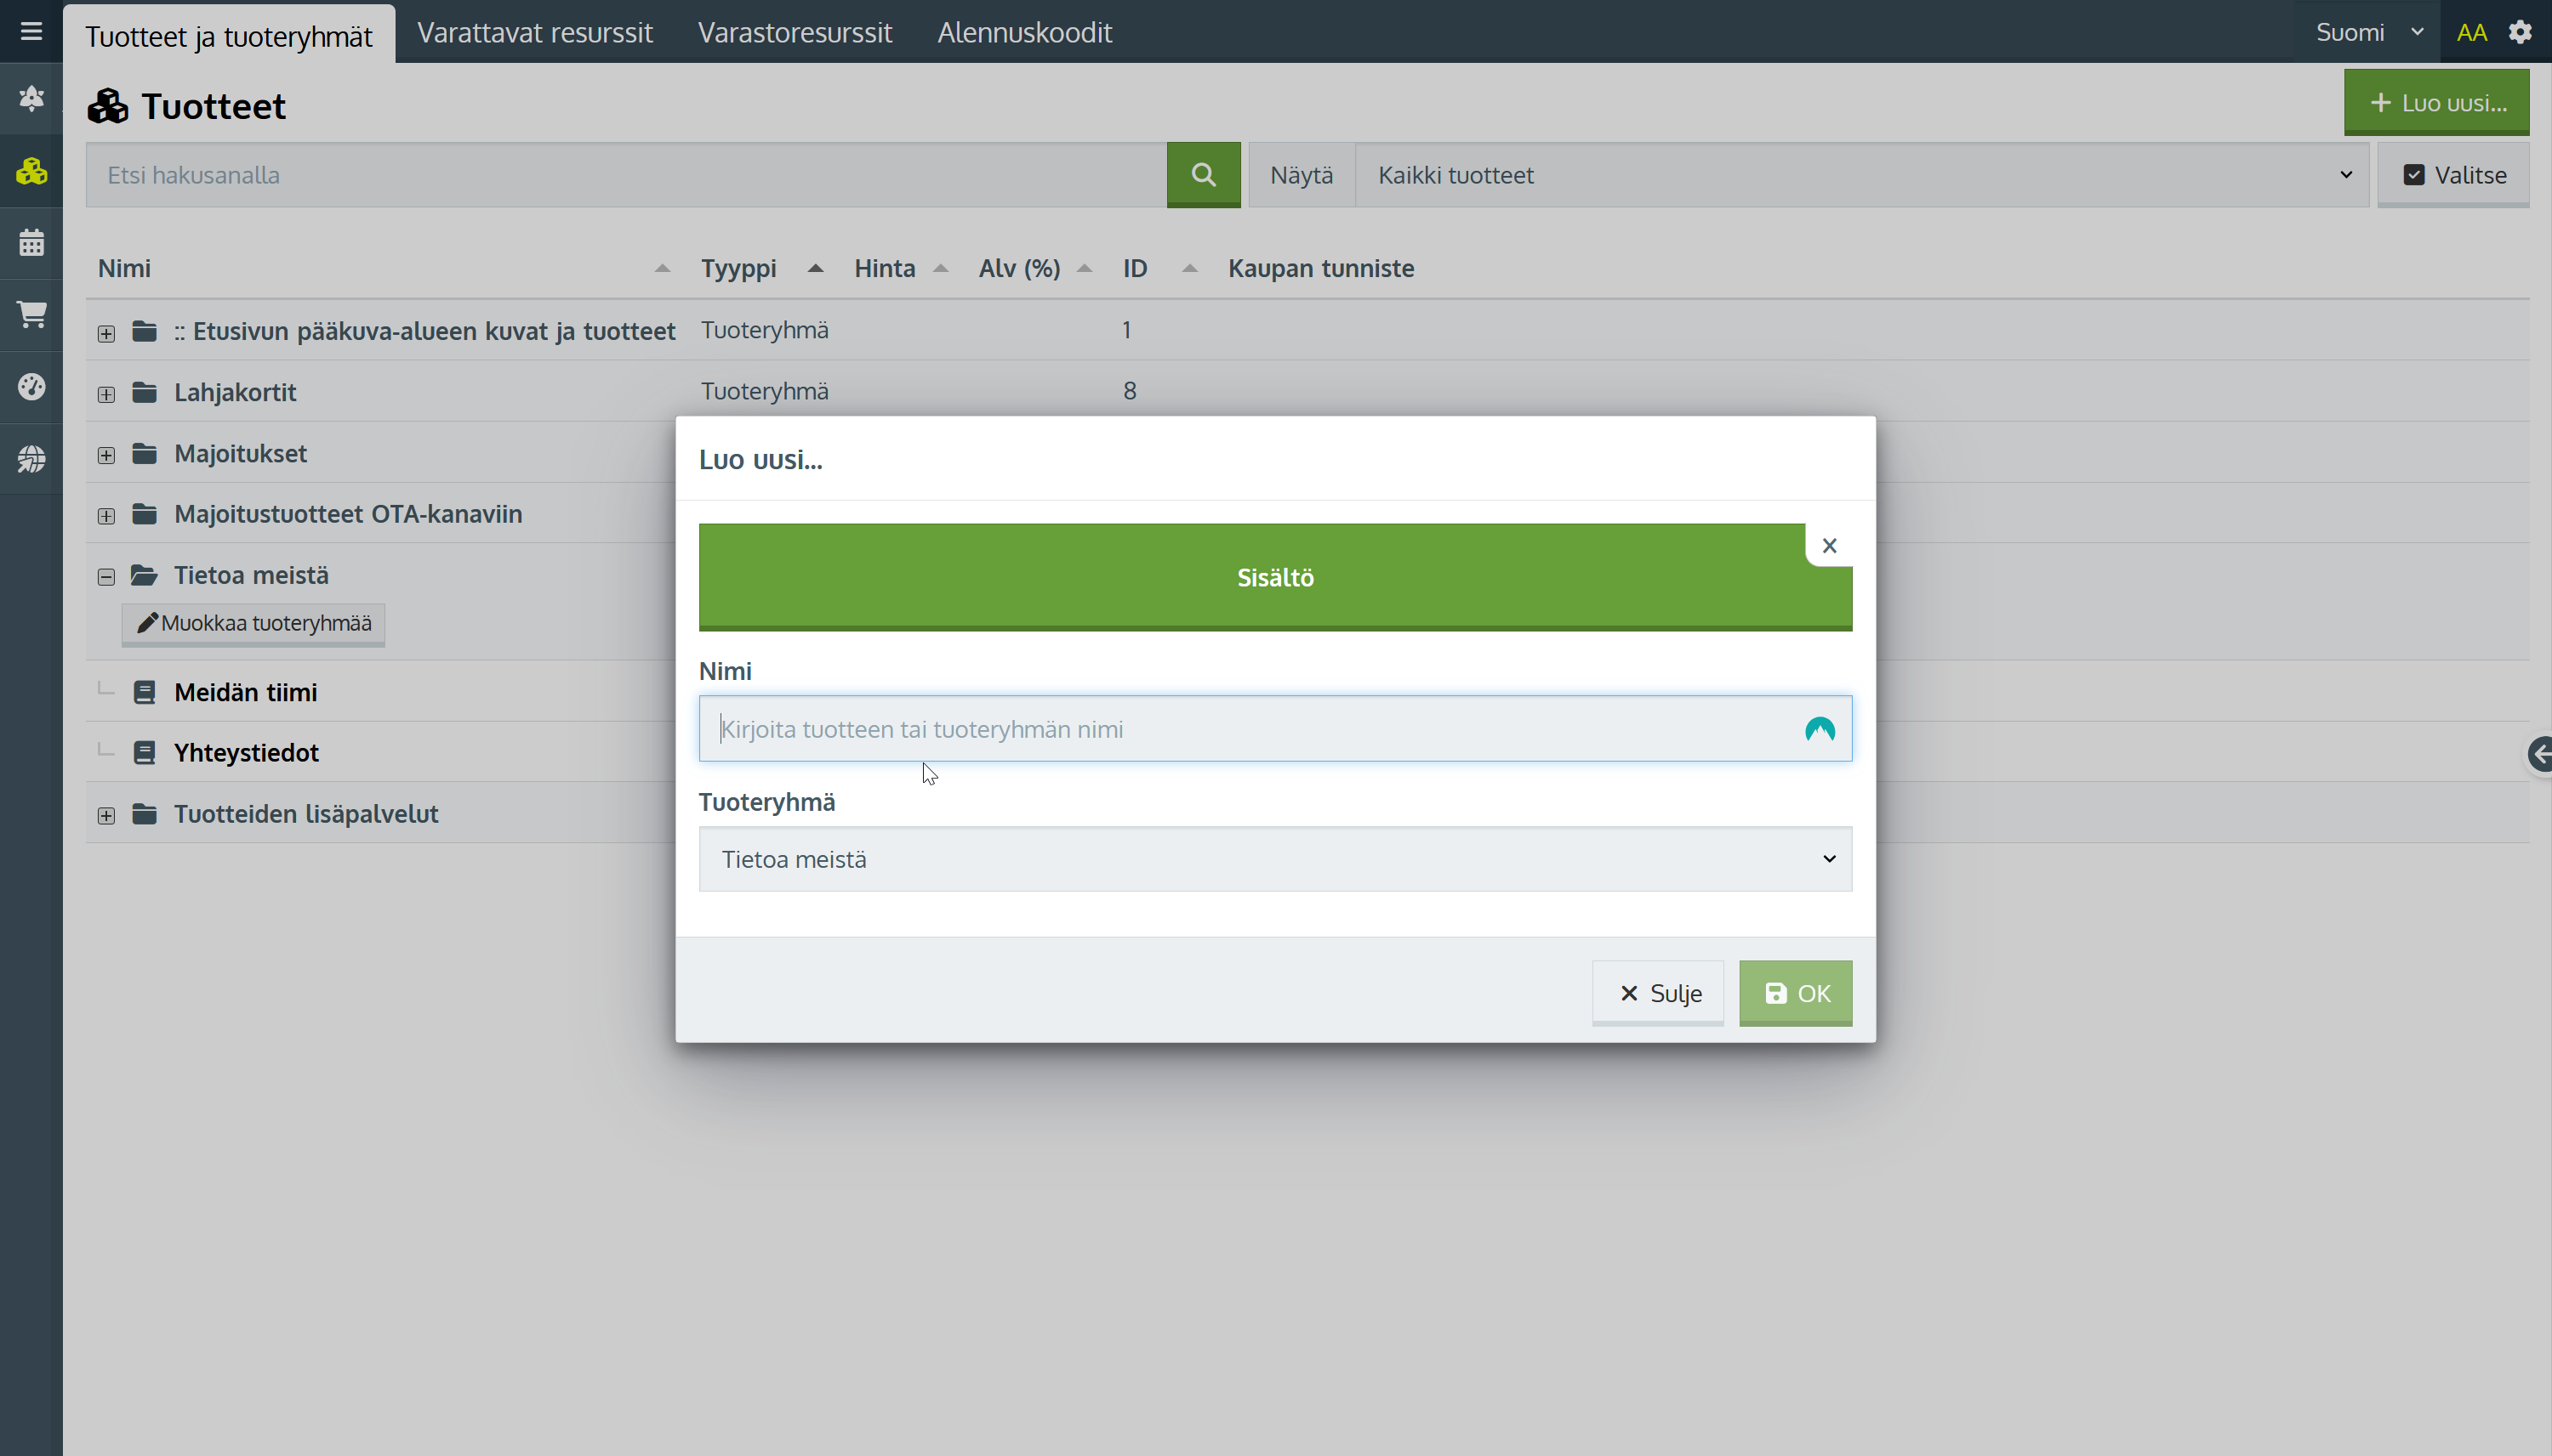Open the hamburger menu icon
Viewport: 2552px width, 1456px height.
[x=31, y=31]
